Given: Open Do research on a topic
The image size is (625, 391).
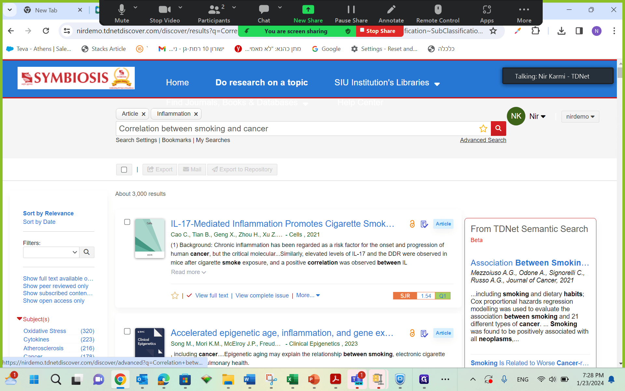Looking at the screenshot, I should [x=262, y=83].
